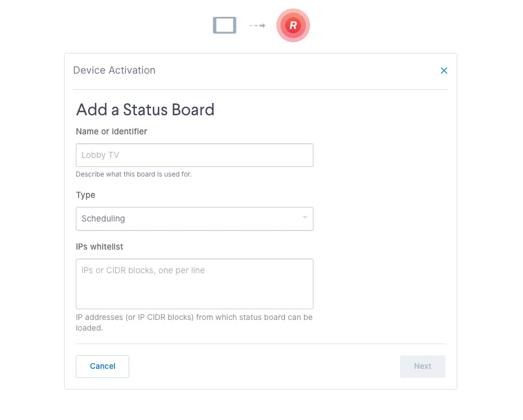
Task: Click the gray display device icon
Action: point(225,25)
